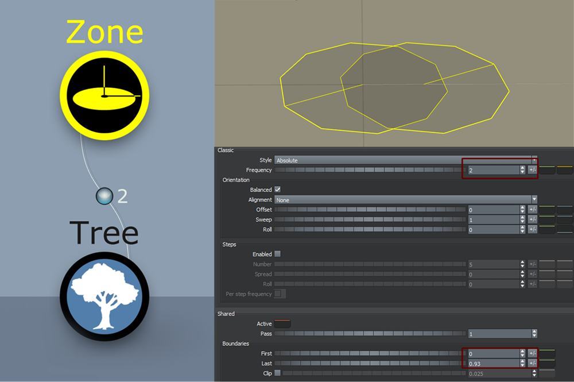Open the orange-topped curve editor for Frequency
The width and height of the screenshot is (574, 382).
[564, 170]
